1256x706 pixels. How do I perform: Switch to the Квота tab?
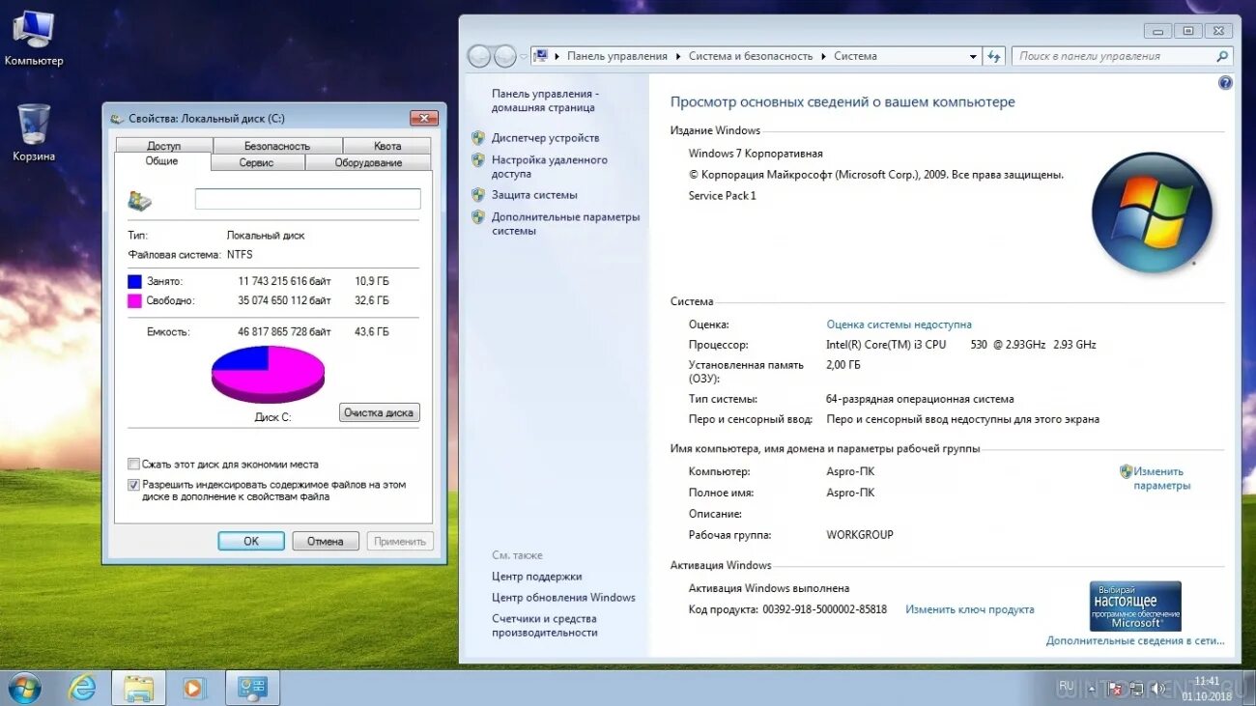[x=387, y=146]
